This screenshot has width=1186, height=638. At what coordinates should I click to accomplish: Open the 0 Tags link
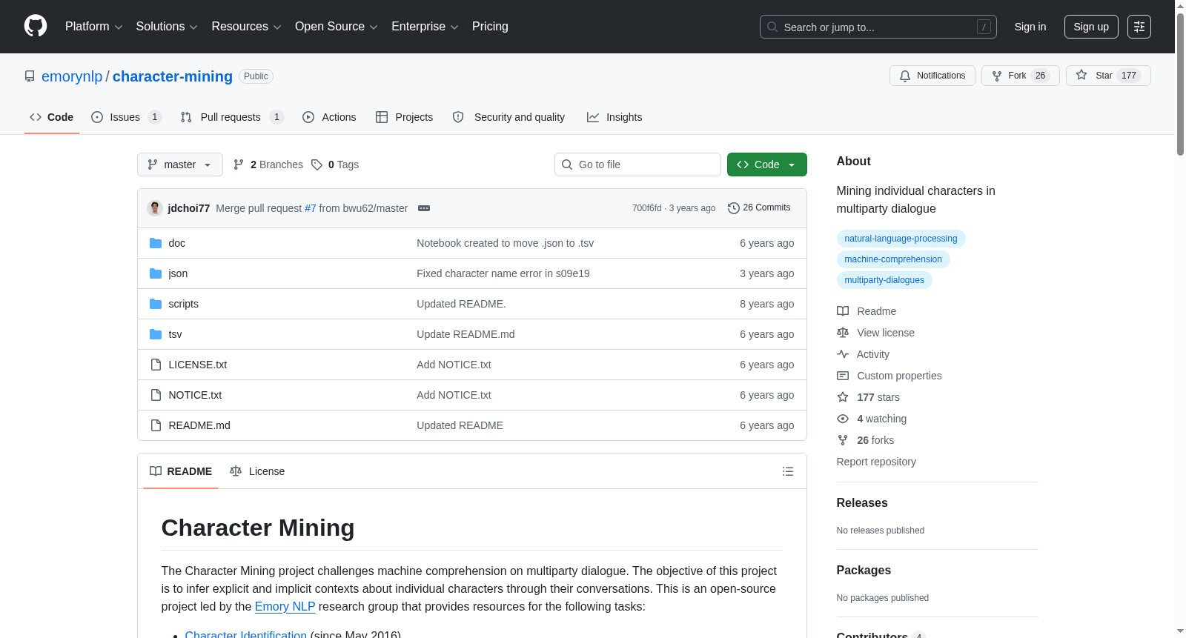click(x=335, y=165)
